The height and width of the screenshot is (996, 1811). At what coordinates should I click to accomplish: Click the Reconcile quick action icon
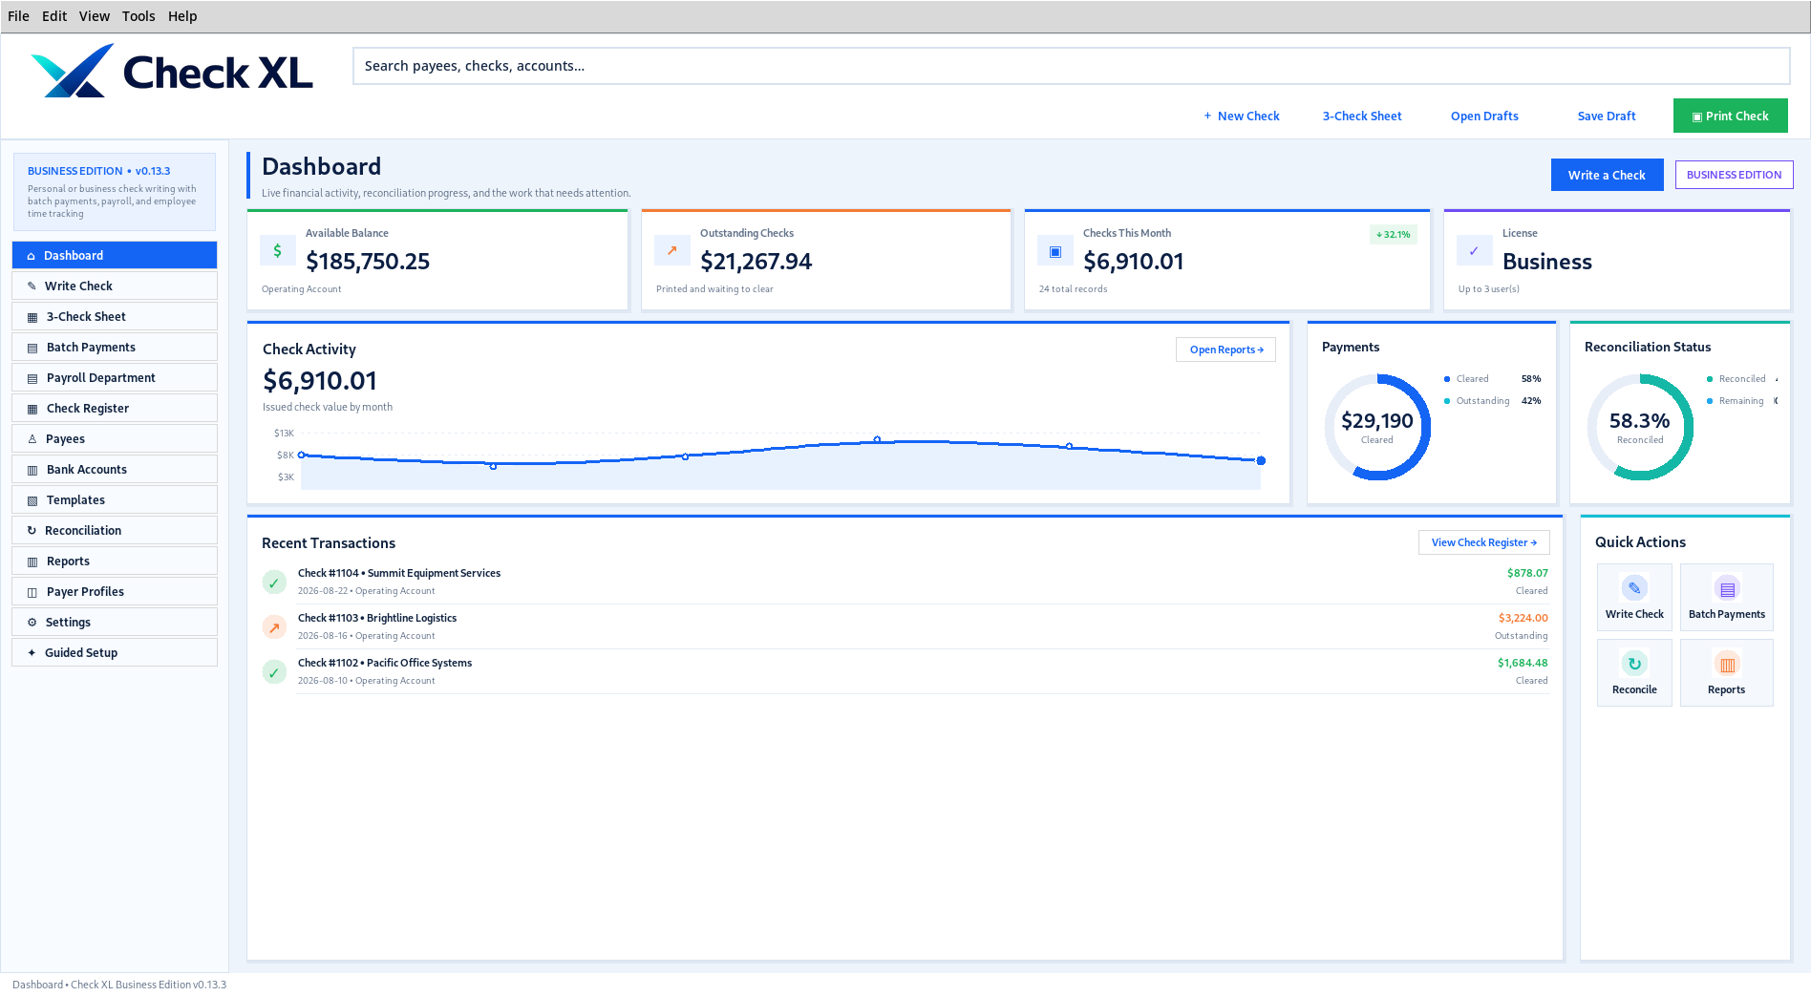point(1634,664)
